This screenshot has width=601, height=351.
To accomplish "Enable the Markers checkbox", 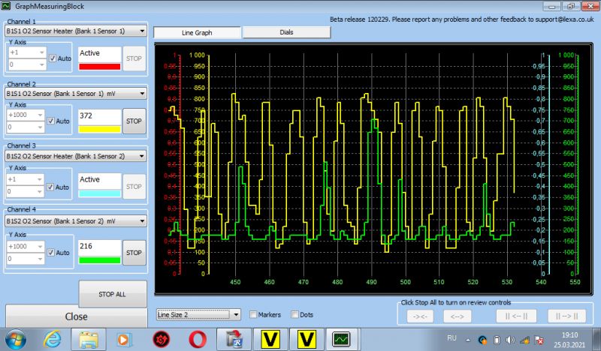I will point(253,314).
